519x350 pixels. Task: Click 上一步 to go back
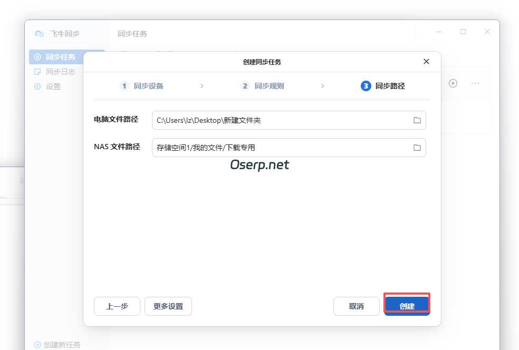pyautogui.click(x=117, y=306)
